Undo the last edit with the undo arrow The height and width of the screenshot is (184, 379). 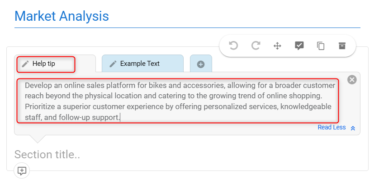(x=233, y=46)
